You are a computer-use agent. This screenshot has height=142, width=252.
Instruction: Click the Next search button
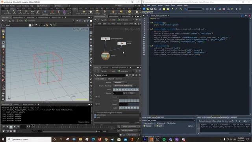click(x=159, y=126)
